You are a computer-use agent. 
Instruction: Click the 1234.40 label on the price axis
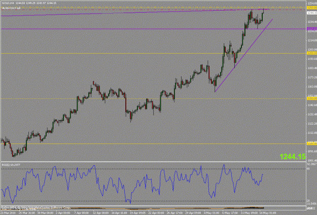tap(312, 22)
